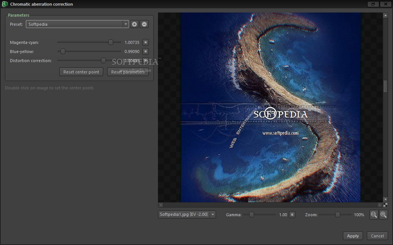Click the Parameters group label
393x245 pixels.
coord(19,15)
